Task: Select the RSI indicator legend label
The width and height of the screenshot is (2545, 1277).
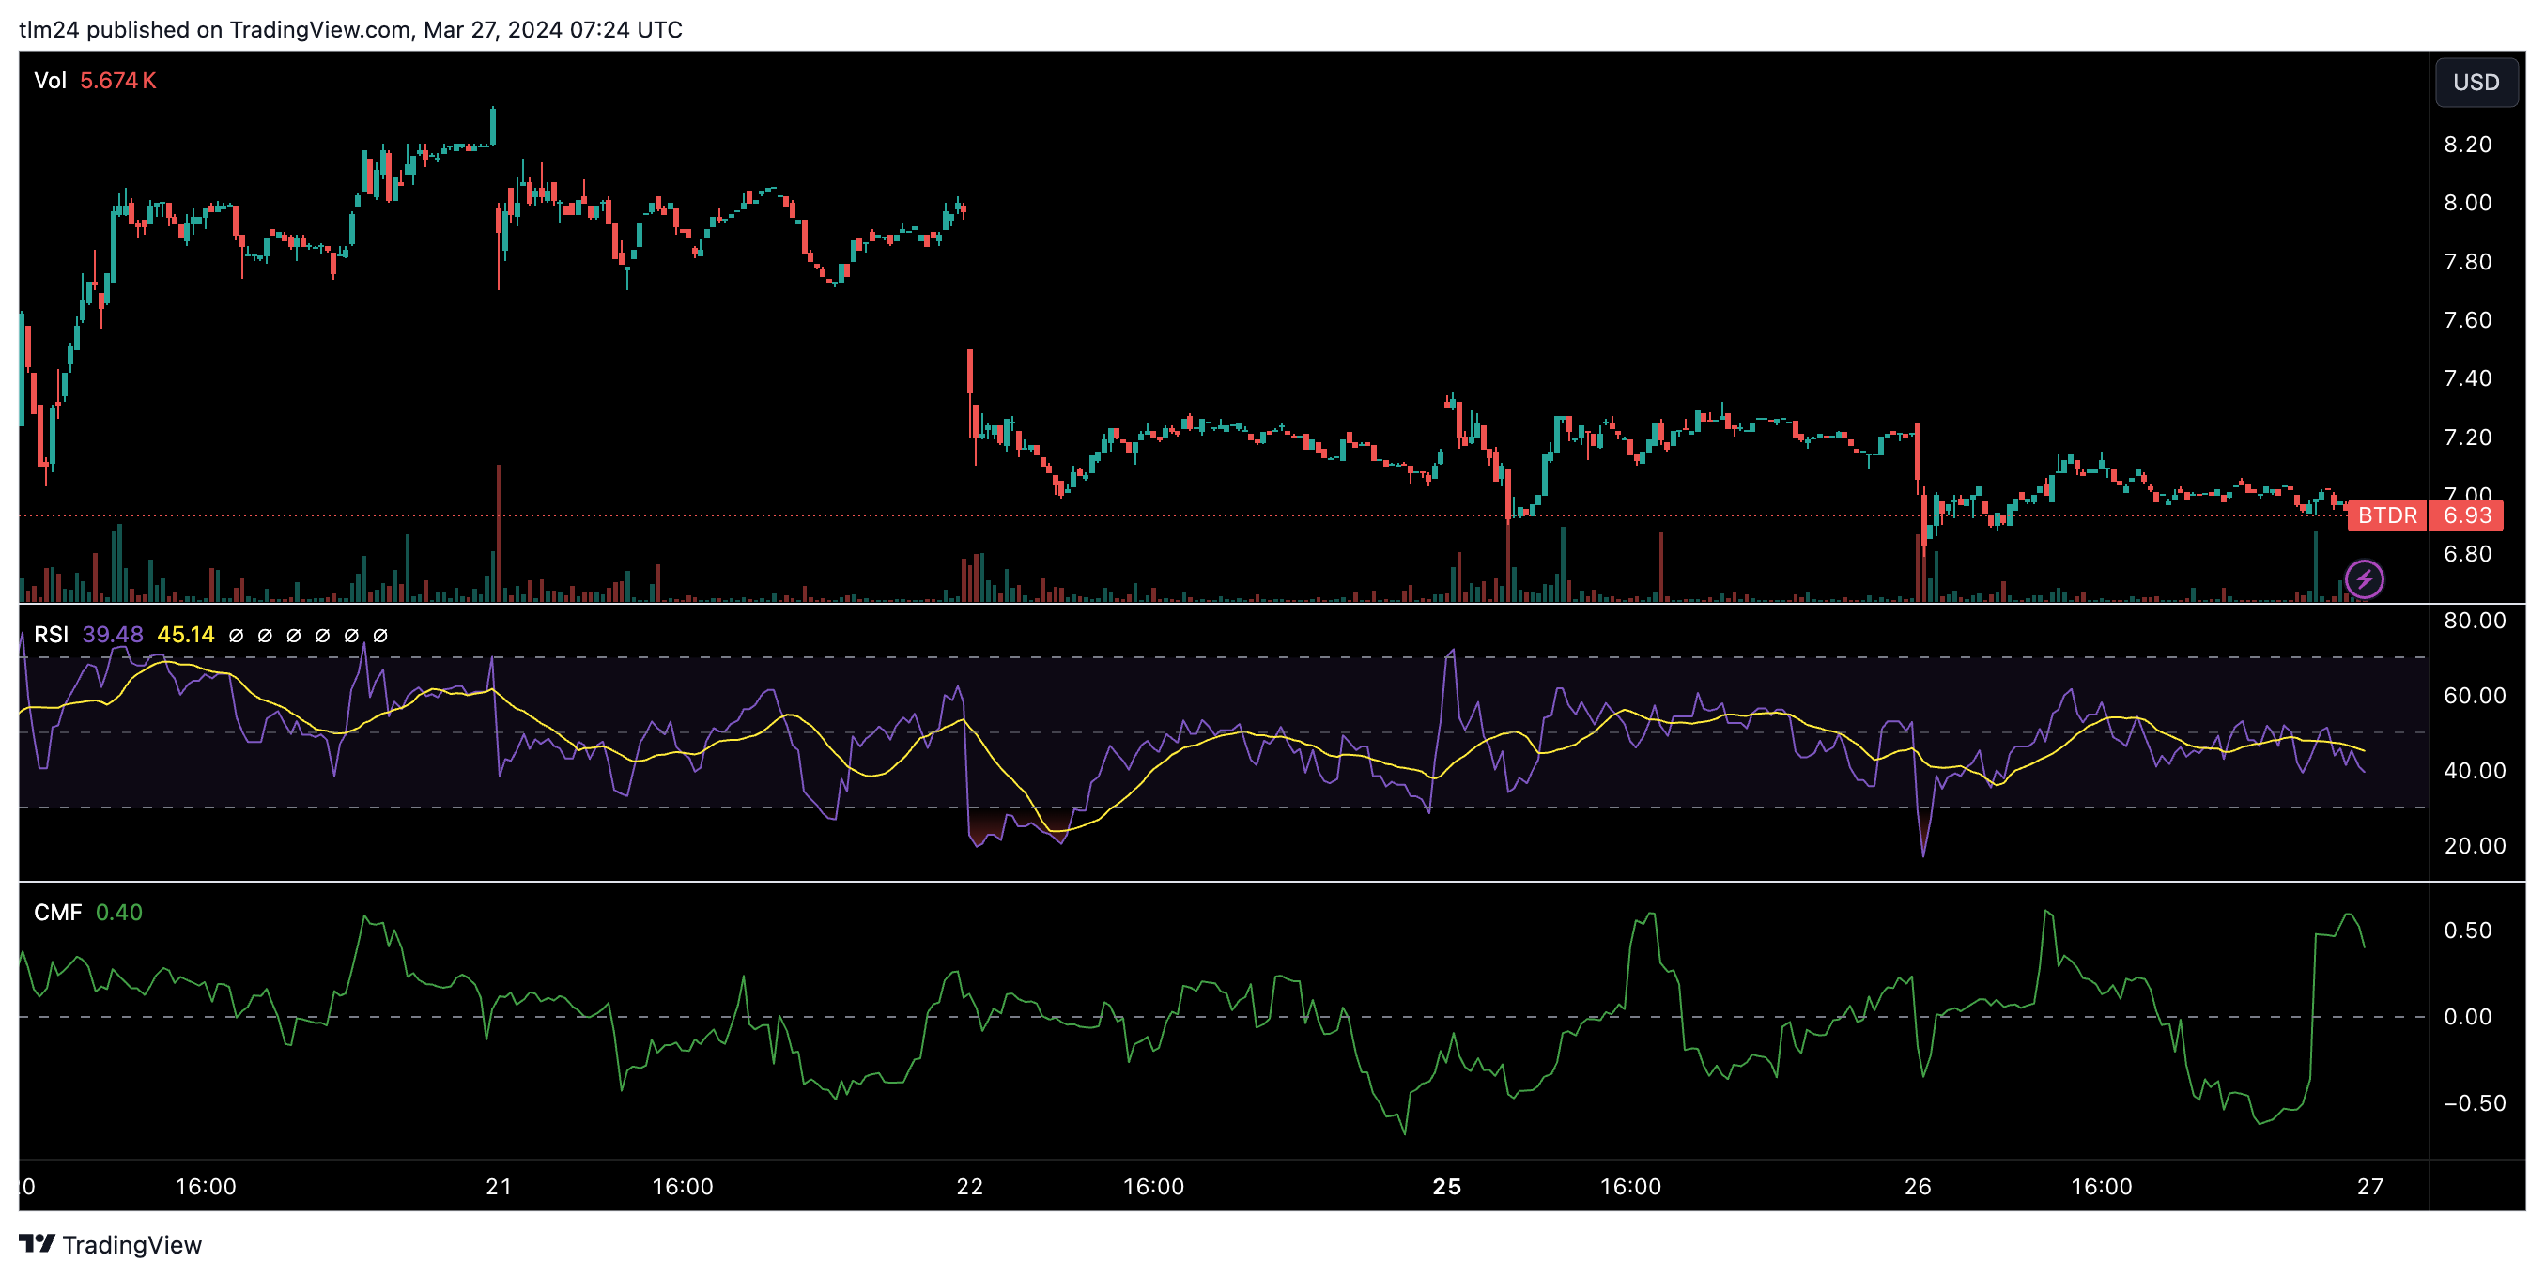Action: pos(51,634)
